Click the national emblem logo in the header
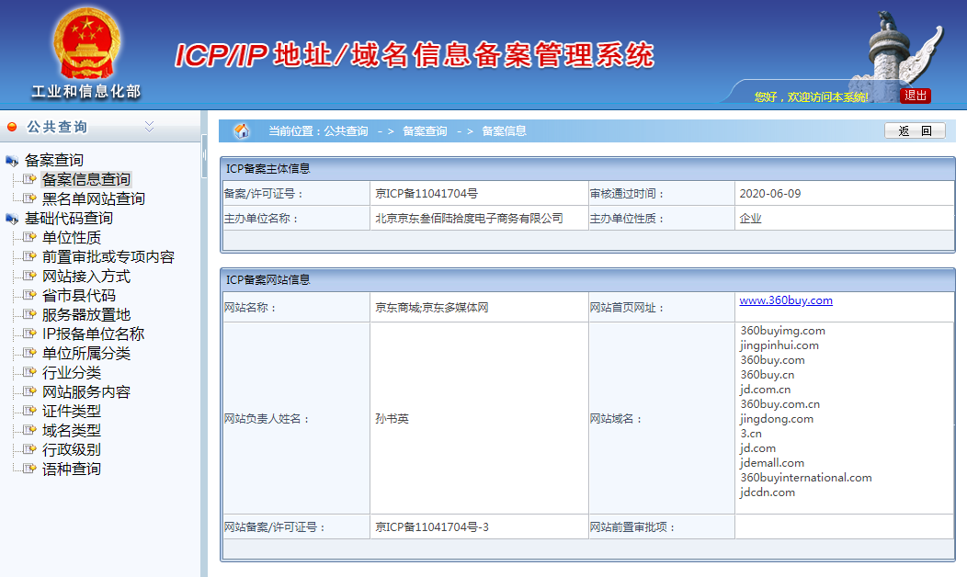 pos(86,43)
